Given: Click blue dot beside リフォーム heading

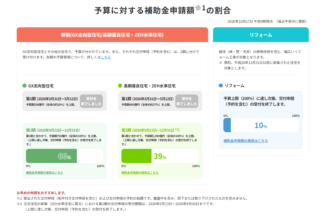Looking at the screenshot, I should point(221,85).
